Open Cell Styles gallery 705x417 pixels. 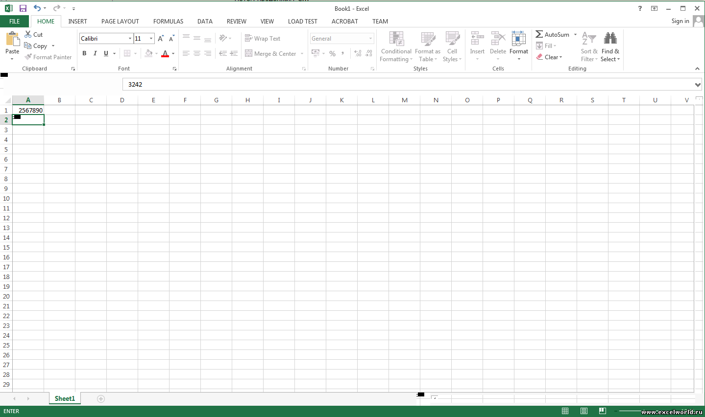[x=452, y=47]
